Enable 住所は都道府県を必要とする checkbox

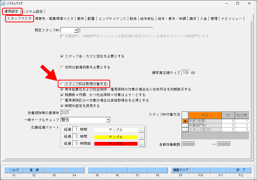[x=62, y=67]
